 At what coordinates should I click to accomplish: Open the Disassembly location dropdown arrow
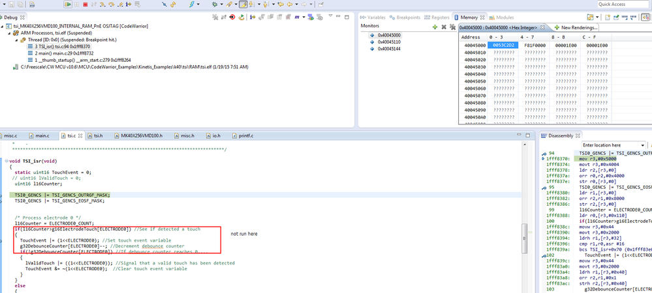[643, 145]
